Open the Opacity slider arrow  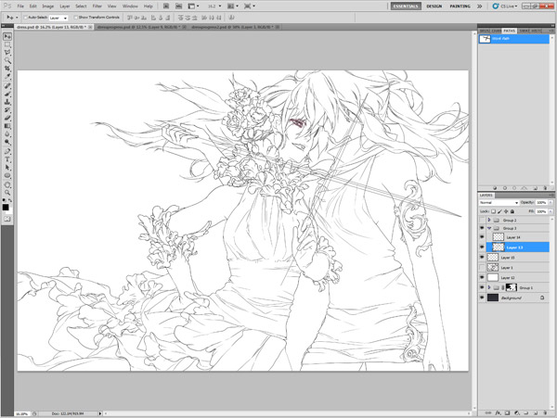(x=551, y=202)
